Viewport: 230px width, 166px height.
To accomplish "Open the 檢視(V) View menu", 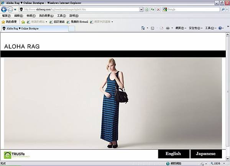I will pyautogui.click(x=31, y=16).
